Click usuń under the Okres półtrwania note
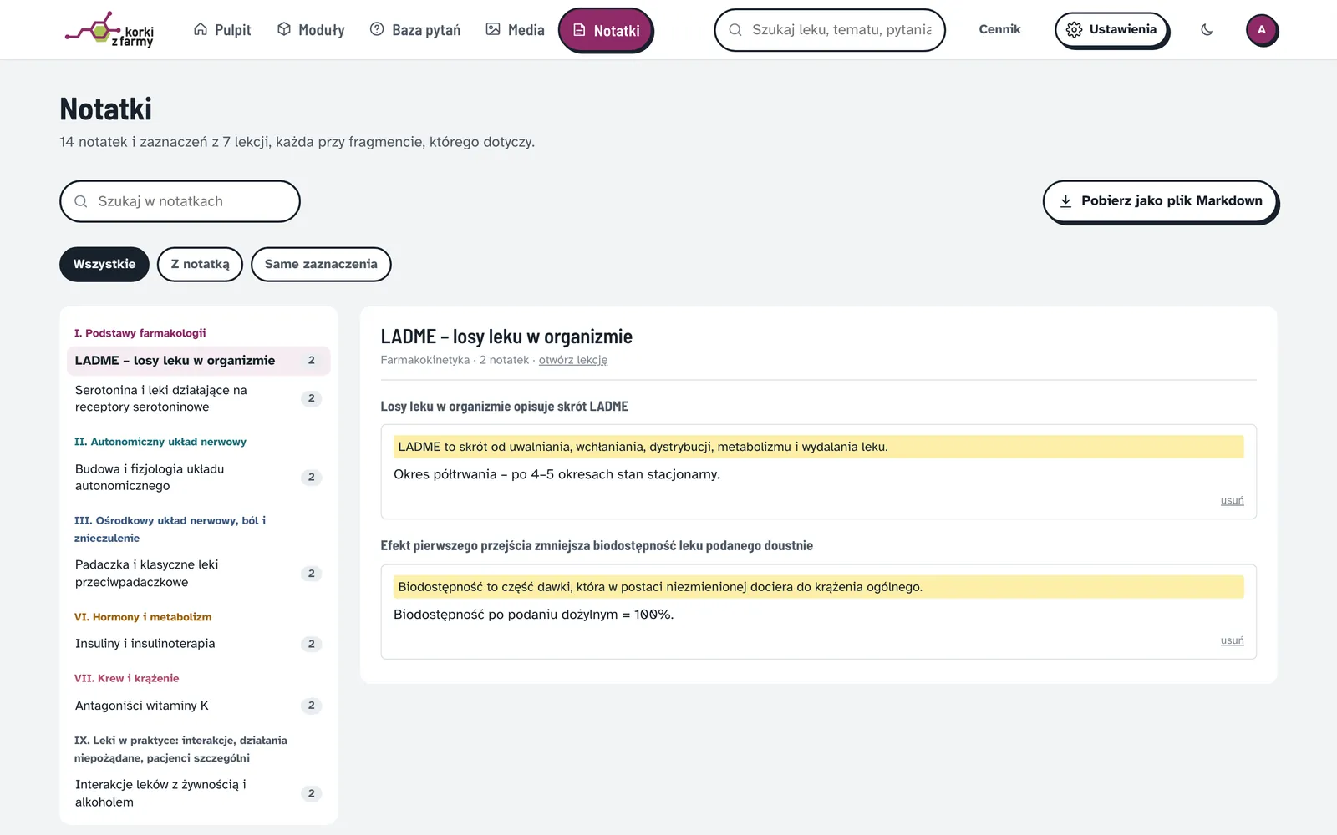 (x=1232, y=500)
